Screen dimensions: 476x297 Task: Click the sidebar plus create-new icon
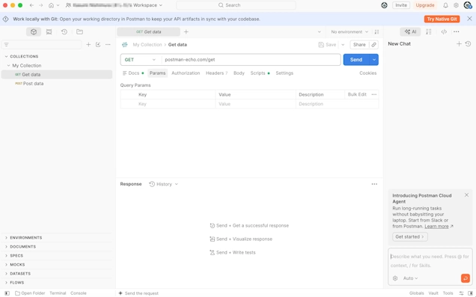pos(88,45)
